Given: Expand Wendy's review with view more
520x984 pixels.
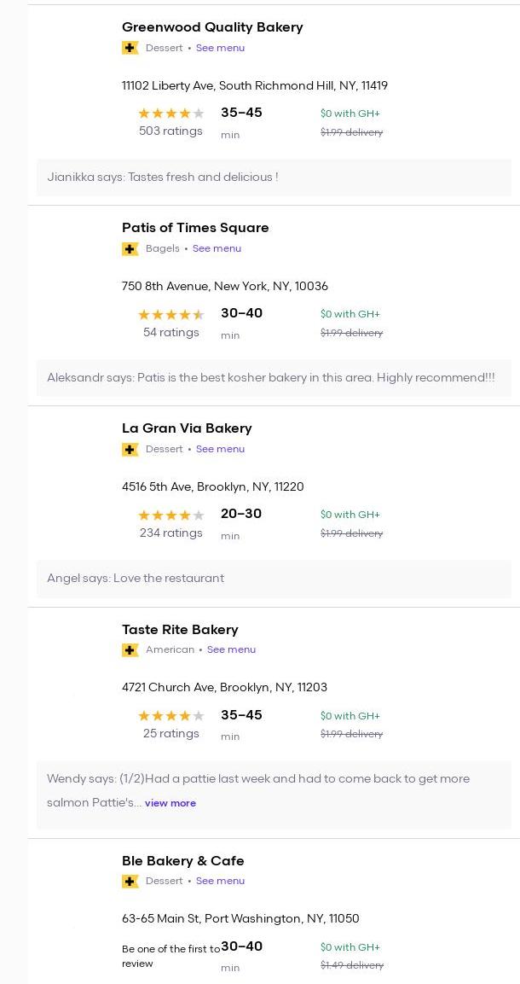Looking at the screenshot, I should (170, 803).
